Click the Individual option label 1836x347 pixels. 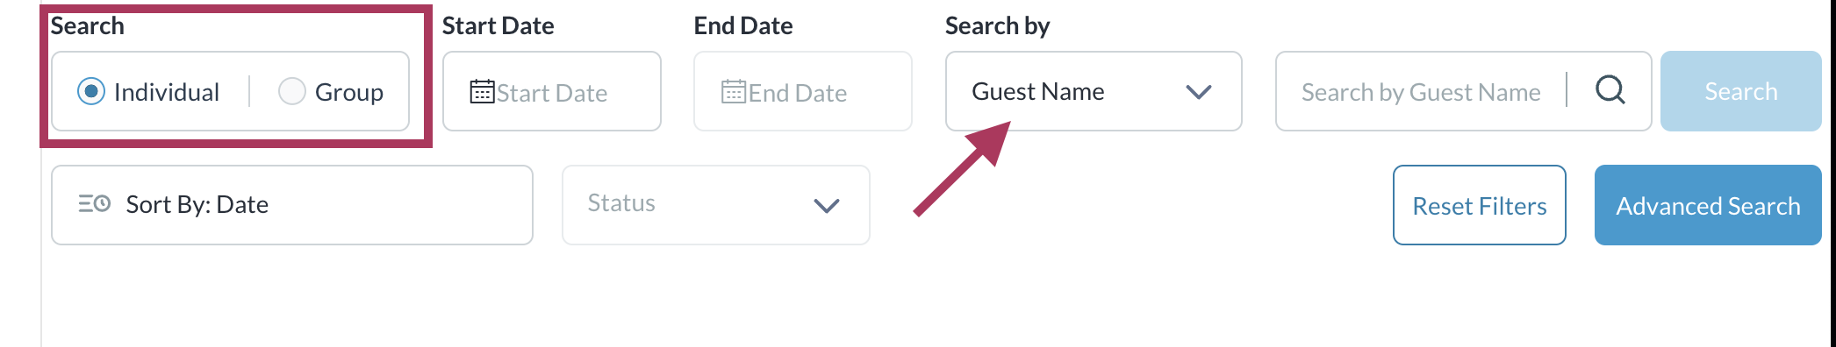pos(167,92)
